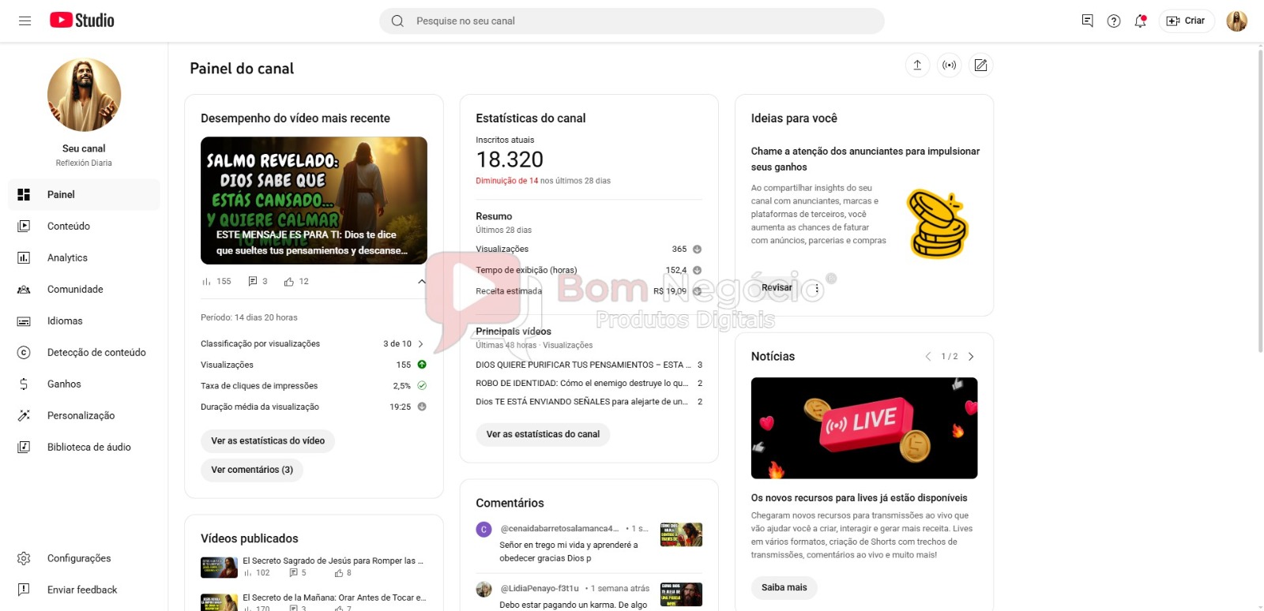The width and height of the screenshot is (1264, 611).
Task: Click the go live broadcast icon
Action: tap(949, 65)
